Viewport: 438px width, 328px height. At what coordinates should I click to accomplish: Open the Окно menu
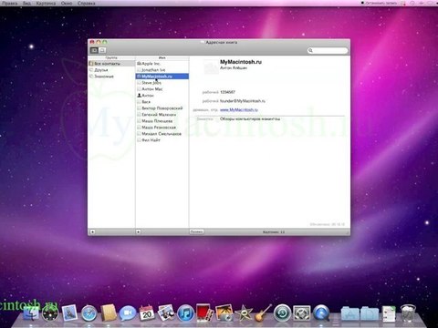click(67, 4)
